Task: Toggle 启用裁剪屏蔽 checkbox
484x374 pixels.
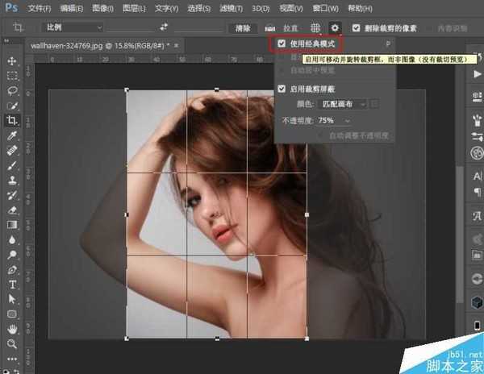Action: pos(281,88)
